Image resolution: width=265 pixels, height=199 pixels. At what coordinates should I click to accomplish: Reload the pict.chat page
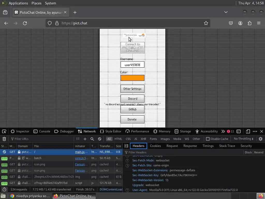coord(25,23)
